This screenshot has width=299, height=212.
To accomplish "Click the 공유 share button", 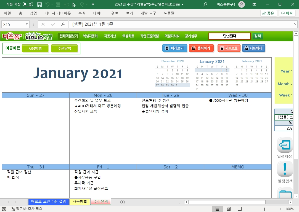I will (268, 13).
